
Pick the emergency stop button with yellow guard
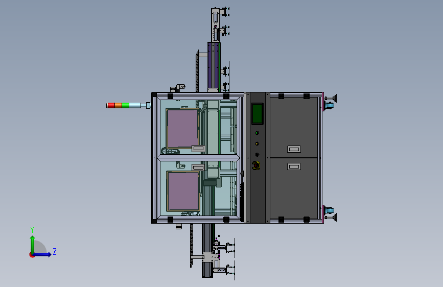pyautogui.click(x=257, y=165)
